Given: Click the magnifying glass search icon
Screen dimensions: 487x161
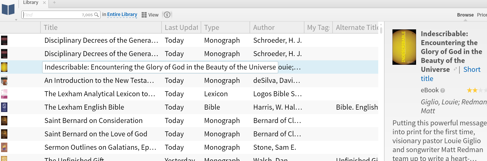Looking at the screenshot, I should [x=96, y=15].
